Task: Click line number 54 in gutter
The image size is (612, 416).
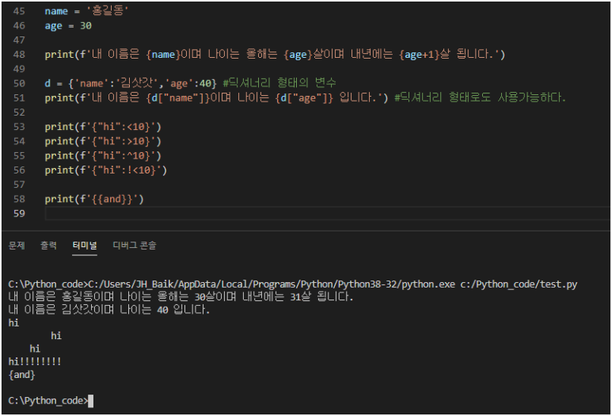Action: (x=19, y=141)
